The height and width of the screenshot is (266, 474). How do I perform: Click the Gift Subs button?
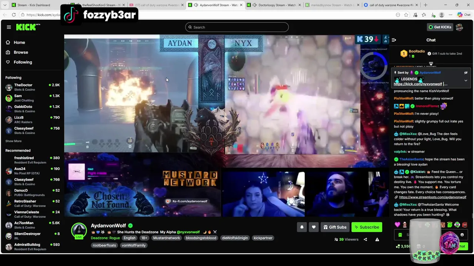tap(335, 227)
